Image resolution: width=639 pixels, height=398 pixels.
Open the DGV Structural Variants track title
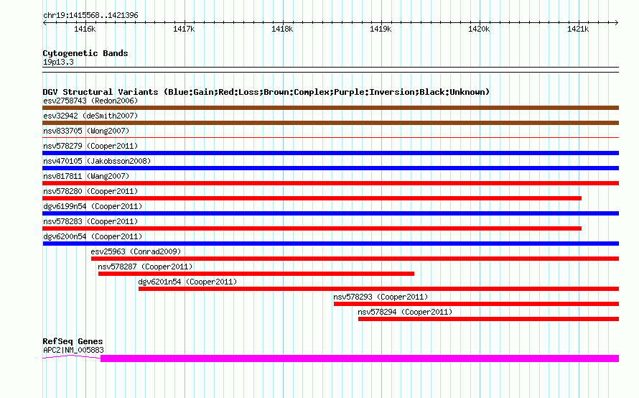[266, 92]
